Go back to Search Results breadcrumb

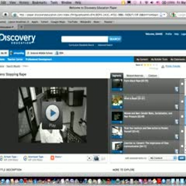tap(13, 66)
